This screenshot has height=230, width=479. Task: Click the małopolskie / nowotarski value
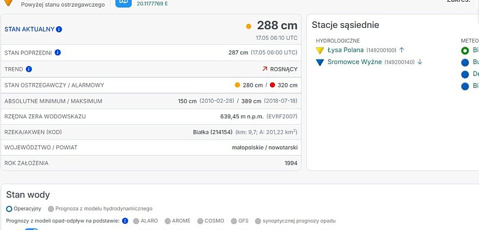[265, 148]
